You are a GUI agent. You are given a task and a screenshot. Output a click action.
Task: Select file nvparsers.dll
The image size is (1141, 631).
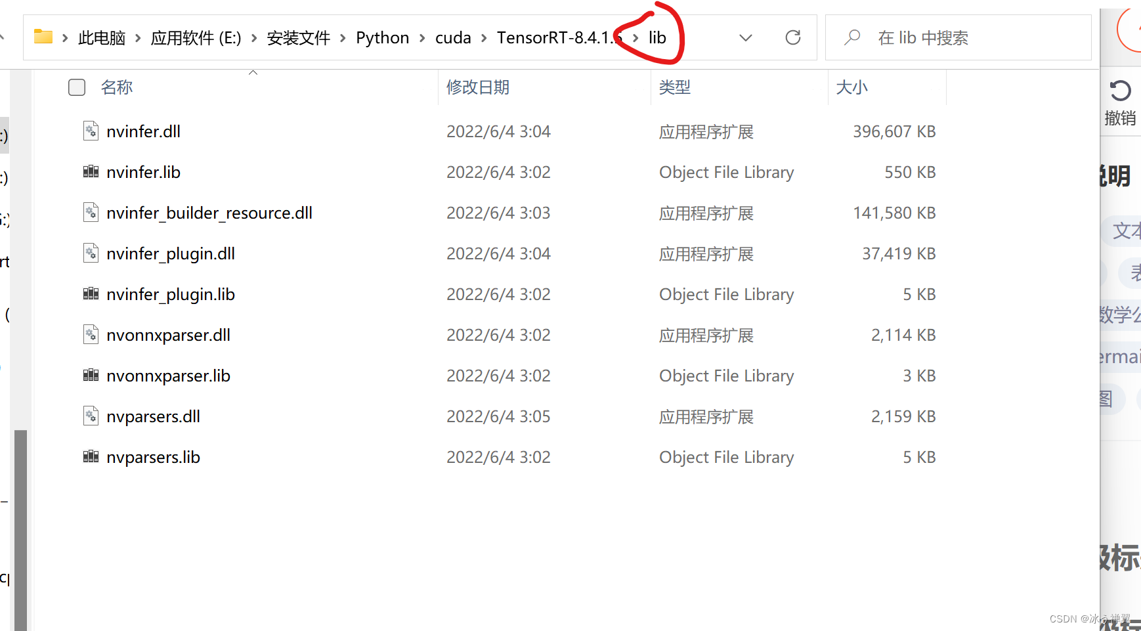(153, 416)
